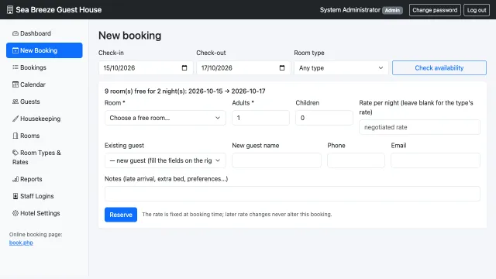Open the Check-out date picker icon

tap(282, 68)
